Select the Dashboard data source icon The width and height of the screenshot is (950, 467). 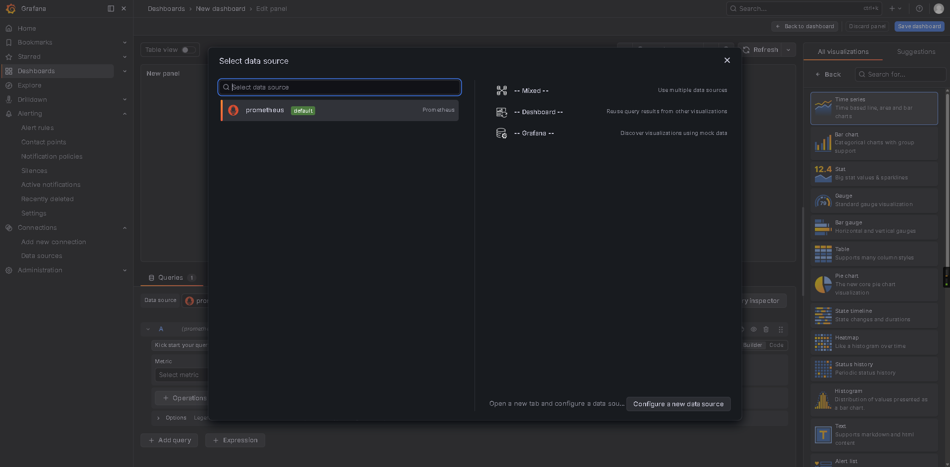(x=502, y=112)
